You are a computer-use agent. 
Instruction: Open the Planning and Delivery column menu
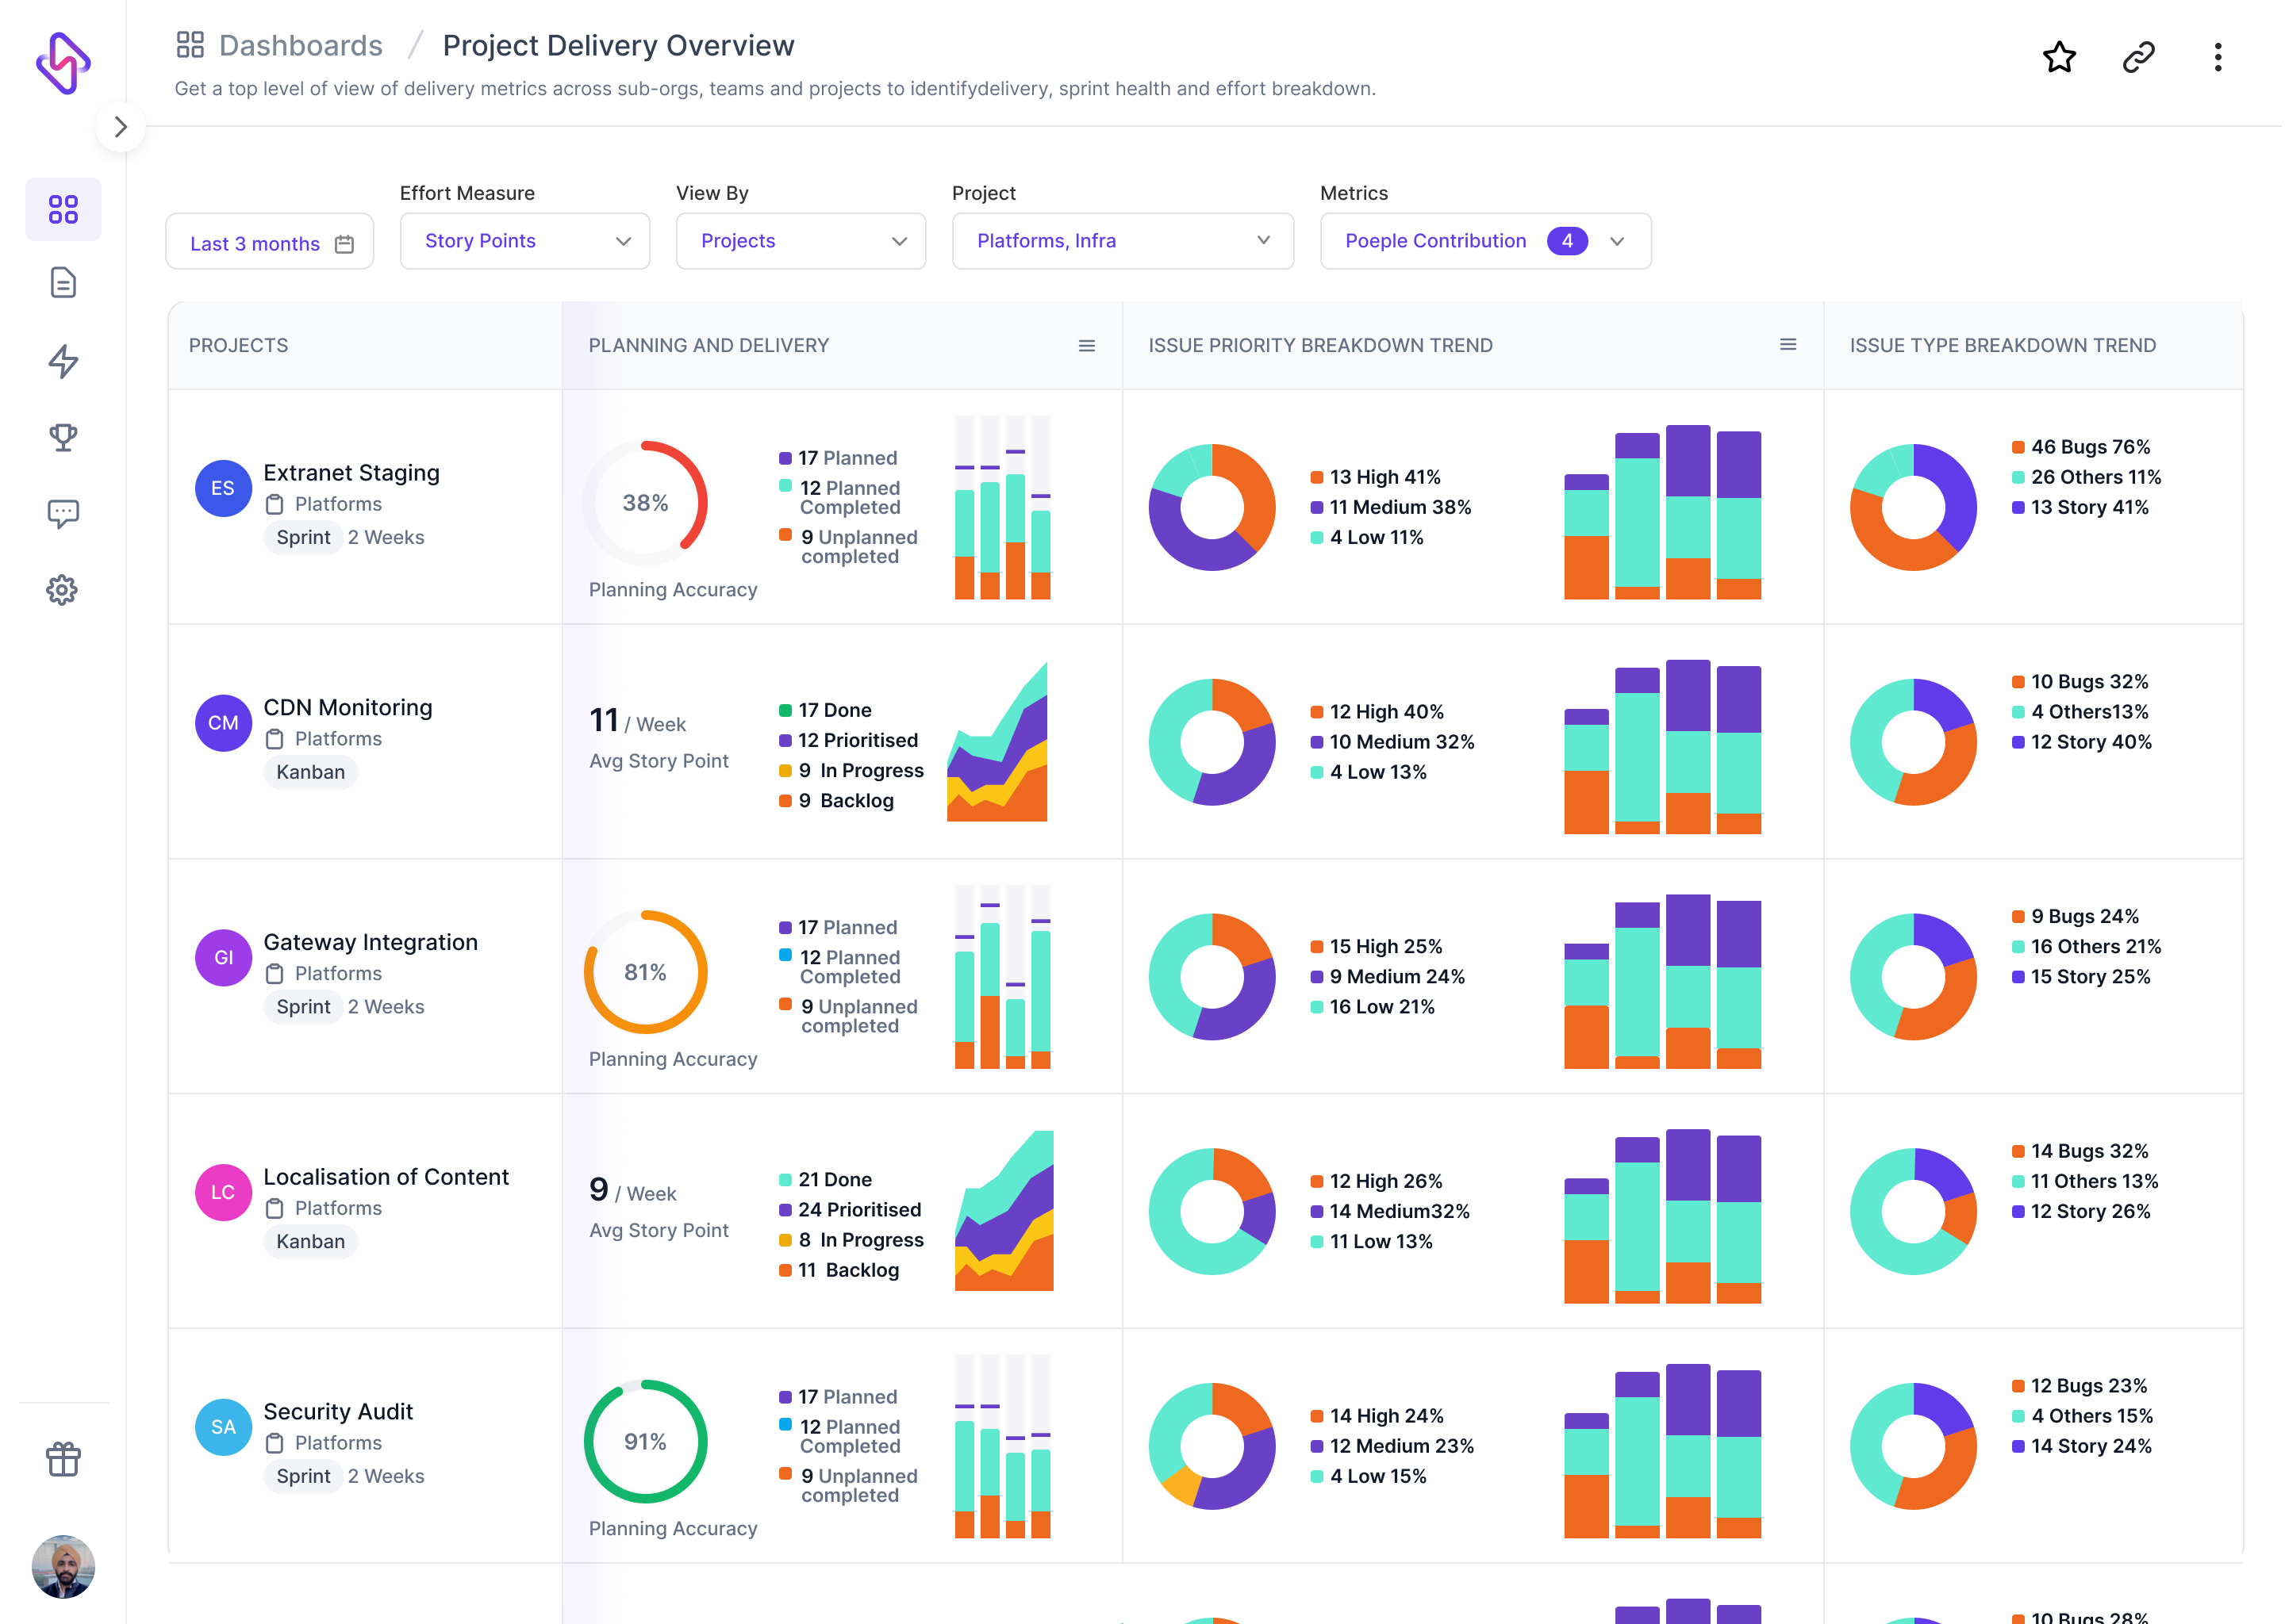pos(1086,345)
